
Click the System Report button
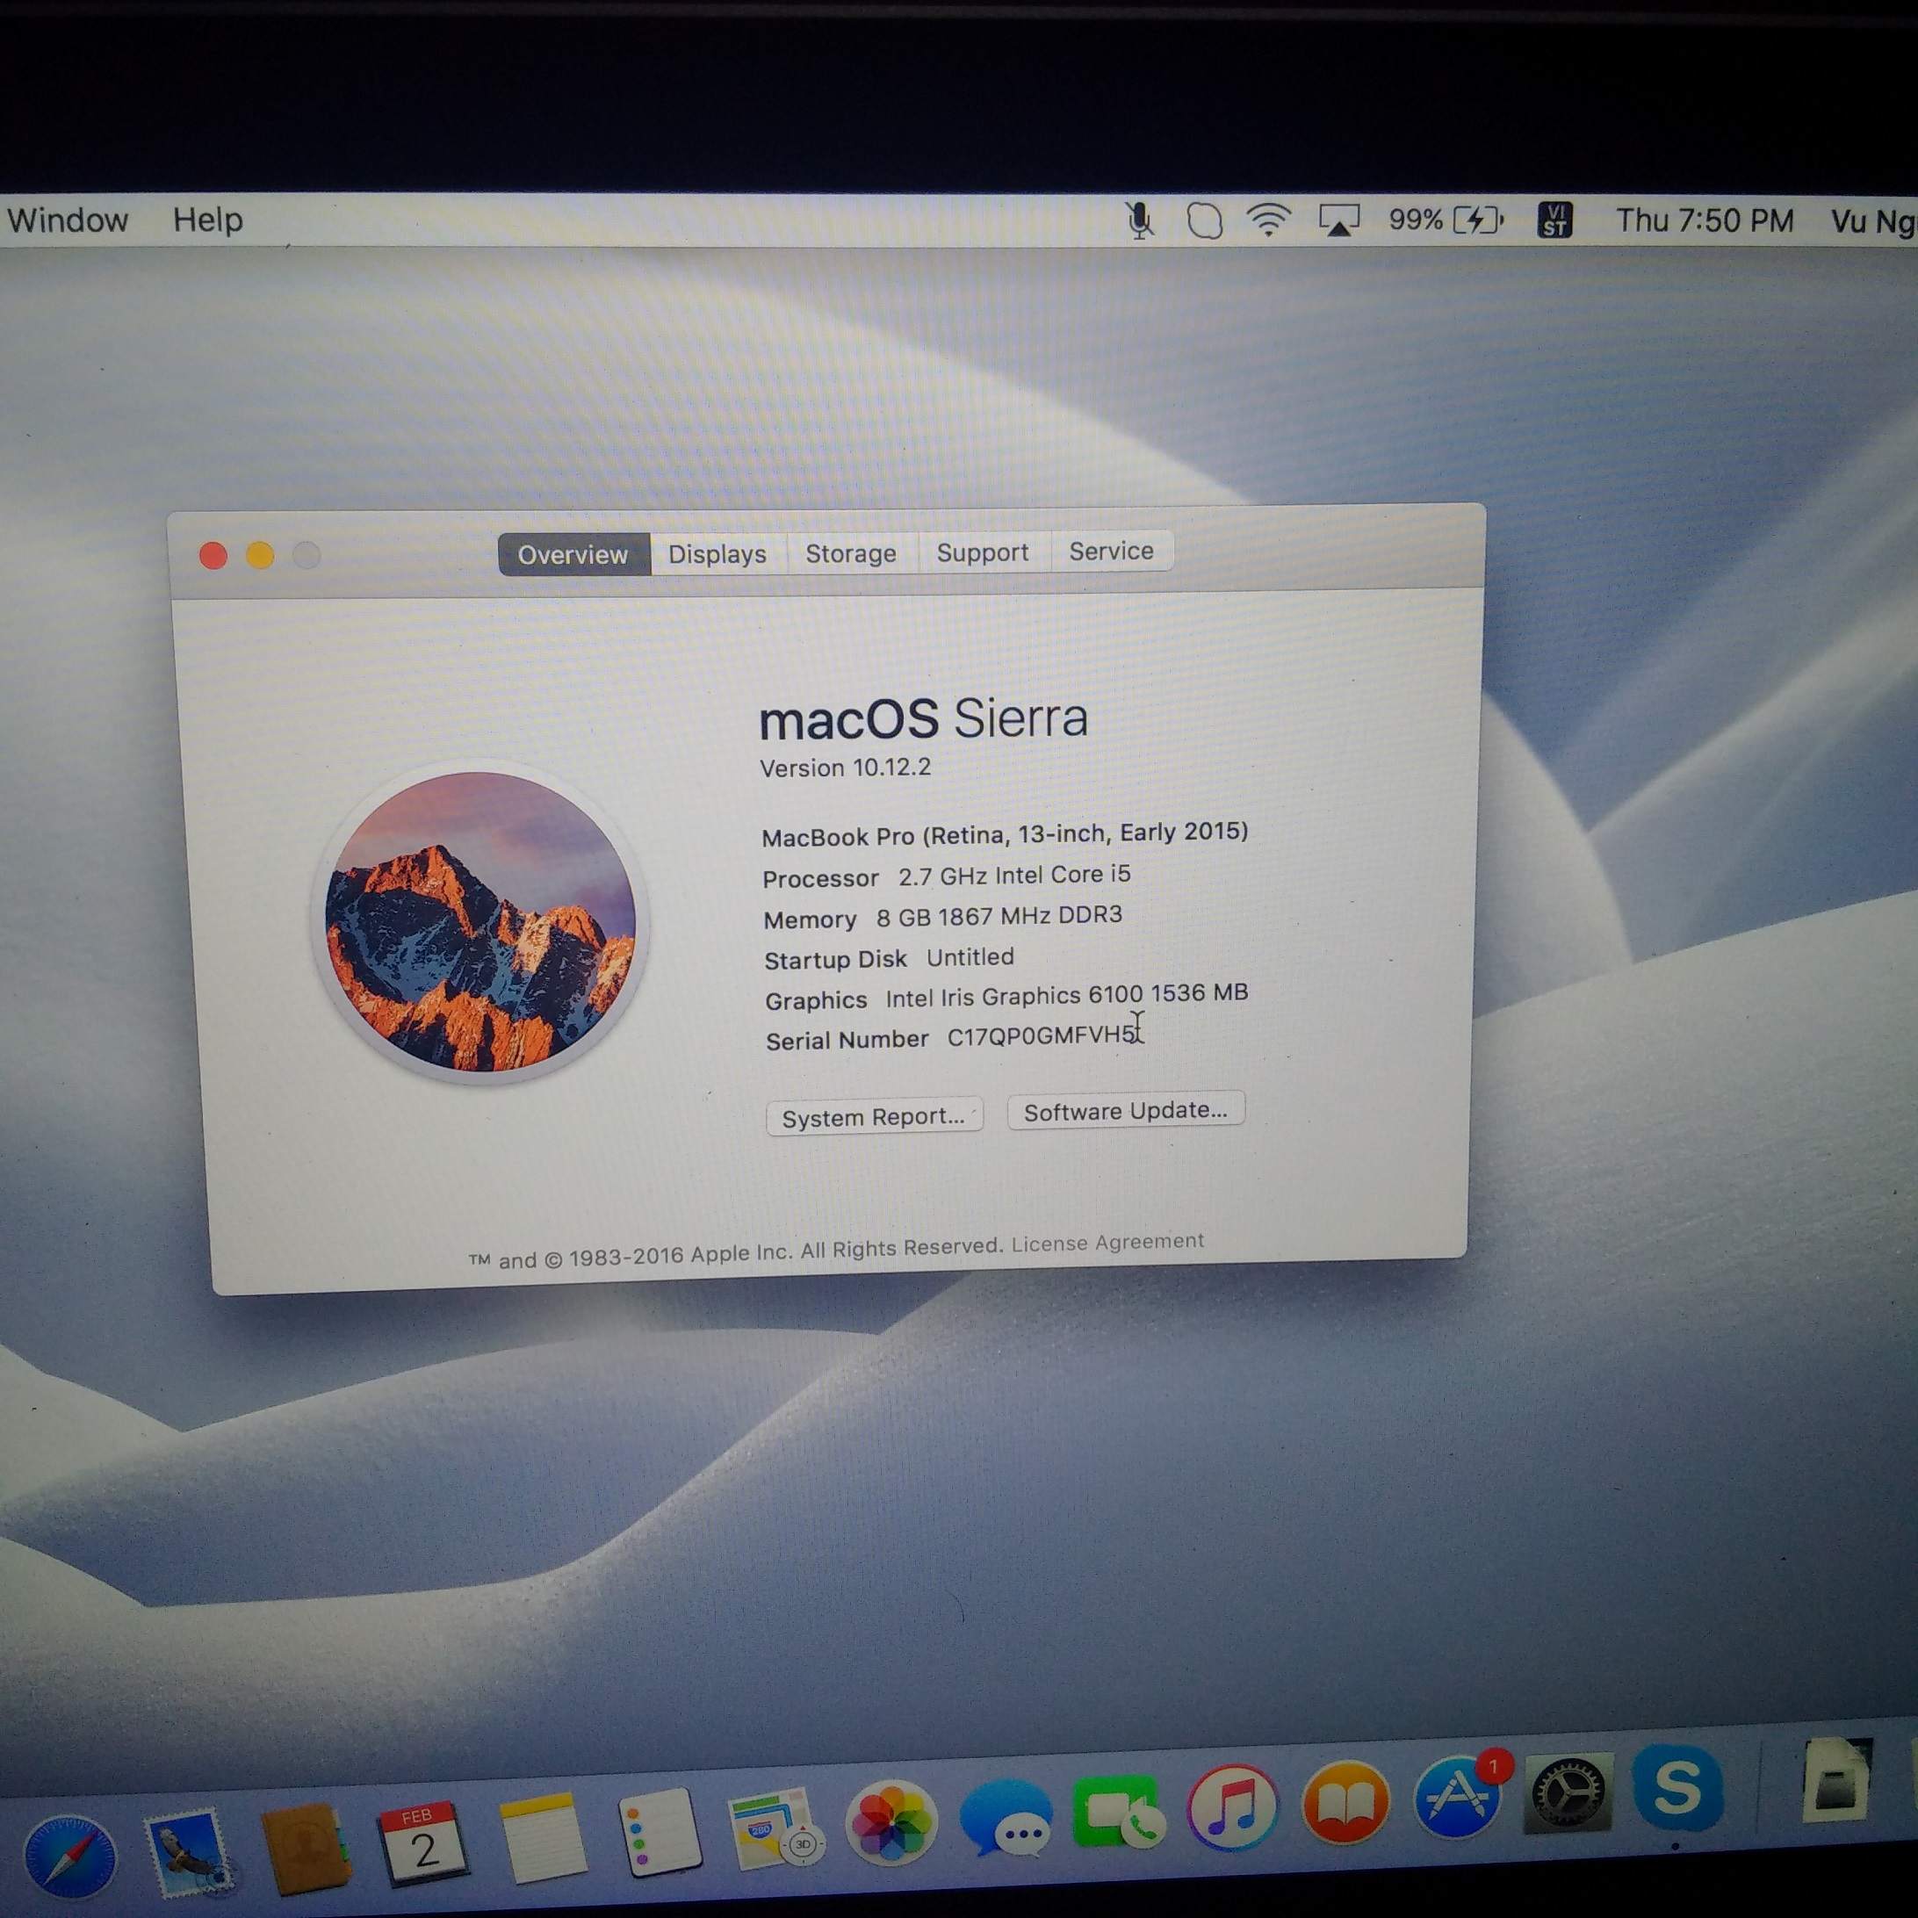tap(874, 1117)
